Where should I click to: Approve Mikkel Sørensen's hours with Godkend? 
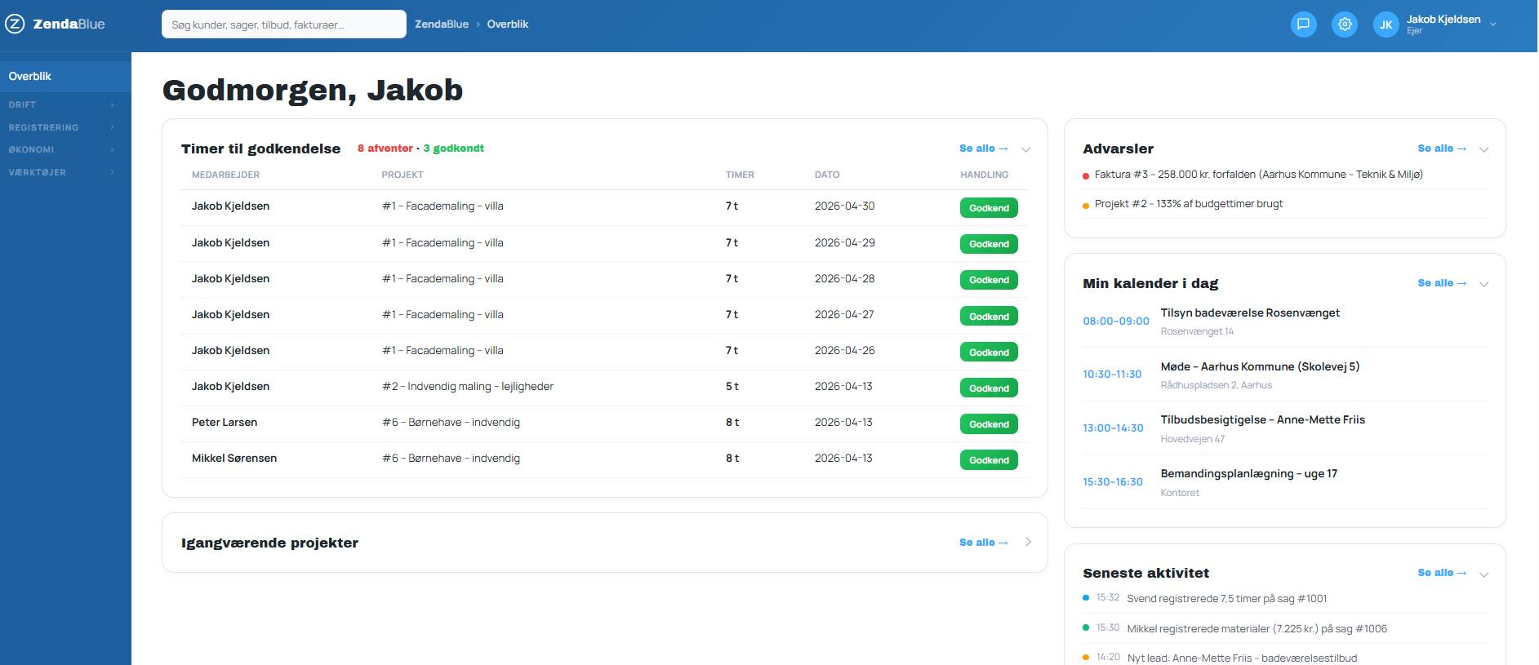point(989,460)
